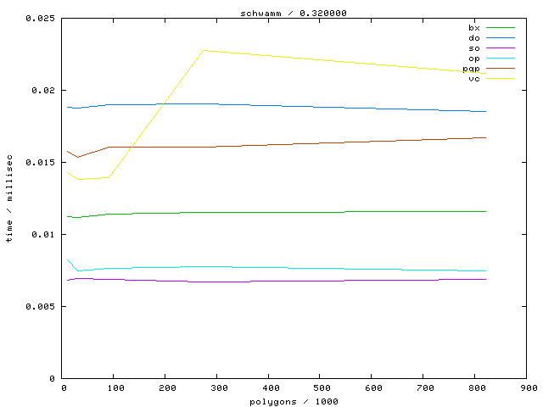This screenshot has width=543, height=407.
Task: Click the cyan op legend line sample
Action: pos(500,59)
